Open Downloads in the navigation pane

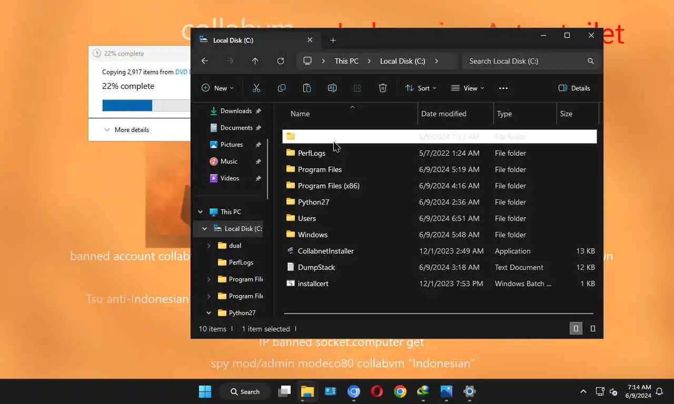coord(236,111)
